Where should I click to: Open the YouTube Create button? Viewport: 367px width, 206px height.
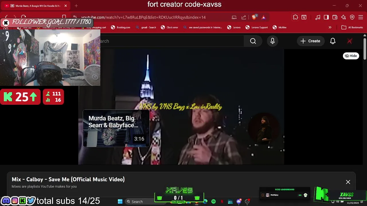click(311, 41)
